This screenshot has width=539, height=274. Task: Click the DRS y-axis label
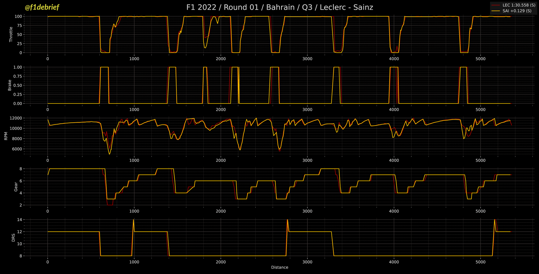(13, 237)
